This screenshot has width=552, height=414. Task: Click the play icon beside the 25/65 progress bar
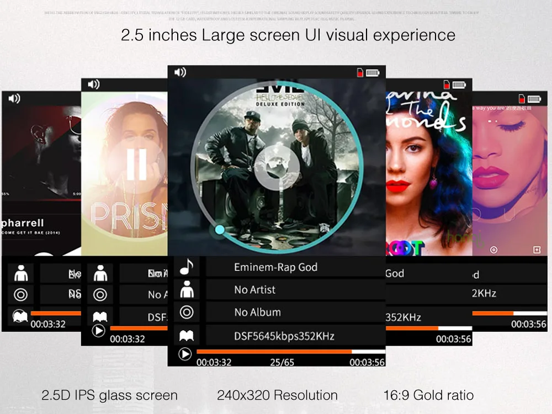click(x=185, y=354)
